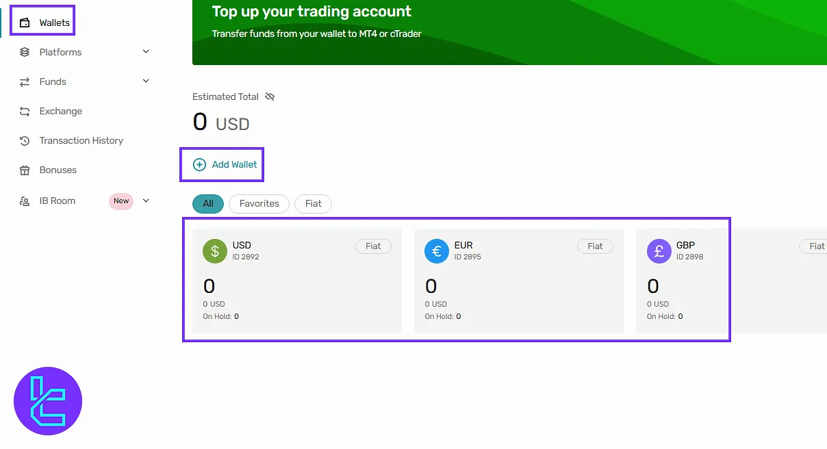Click the IB Room people icon
The height and width of the screenshot is (449, 827).
[x=25, y=201]
